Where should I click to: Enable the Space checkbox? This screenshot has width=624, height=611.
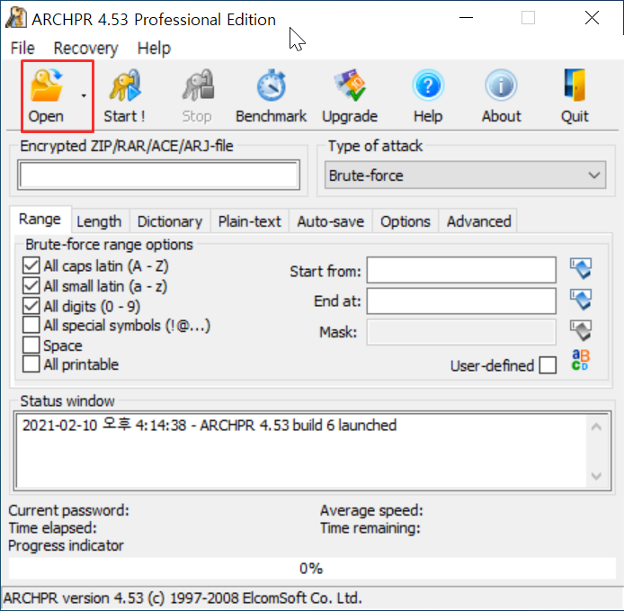[31, 345]
